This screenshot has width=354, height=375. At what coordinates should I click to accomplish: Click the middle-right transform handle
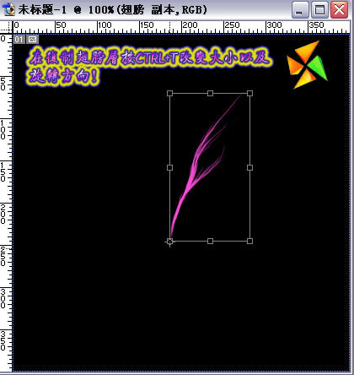click(249, 167)
